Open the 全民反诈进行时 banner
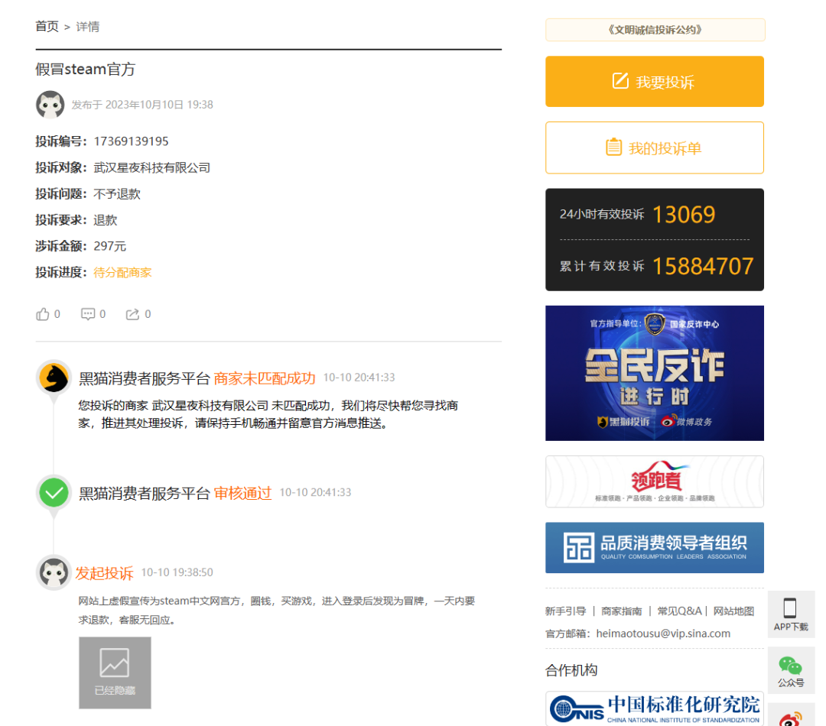This screenshot has width=826, height=726. click(654, 373)
